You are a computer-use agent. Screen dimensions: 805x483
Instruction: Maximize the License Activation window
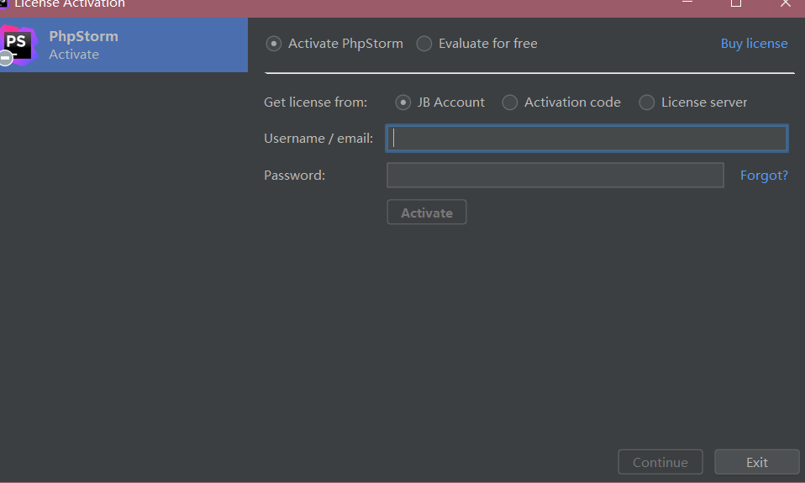(736, 3)
